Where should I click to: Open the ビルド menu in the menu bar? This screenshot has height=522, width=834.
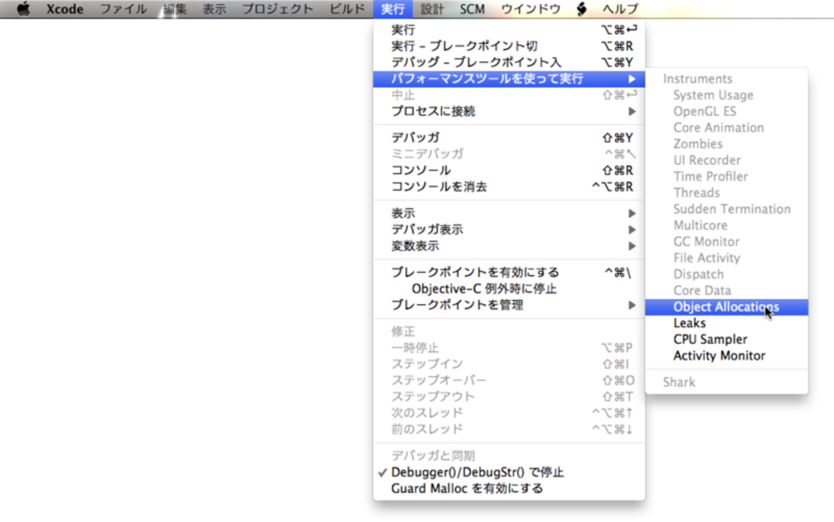347,9
